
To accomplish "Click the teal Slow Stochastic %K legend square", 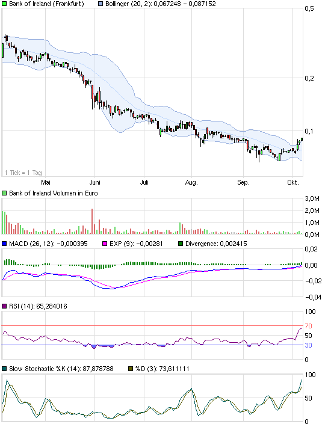I will pos(4,369).
